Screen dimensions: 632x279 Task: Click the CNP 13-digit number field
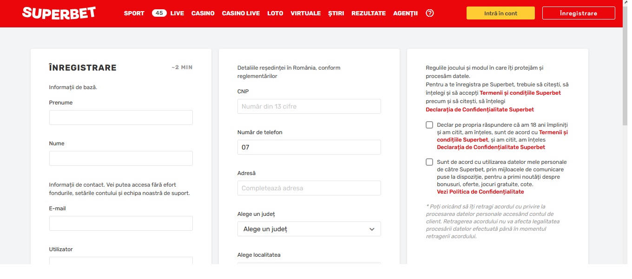pos(309,106)
